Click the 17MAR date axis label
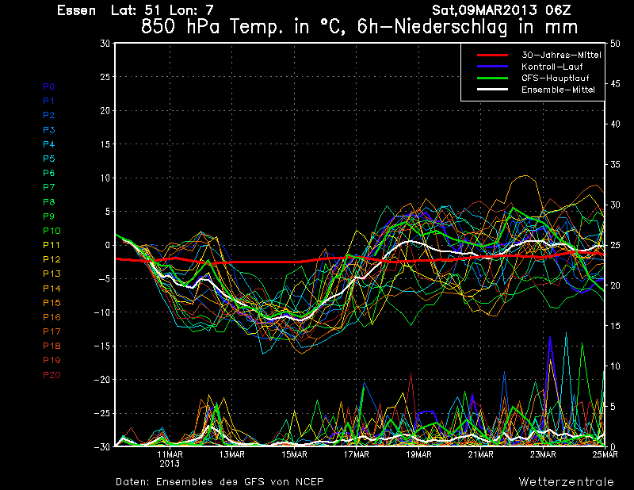The width and height of the screenshot is (634, 490). [x=356, y=454]
